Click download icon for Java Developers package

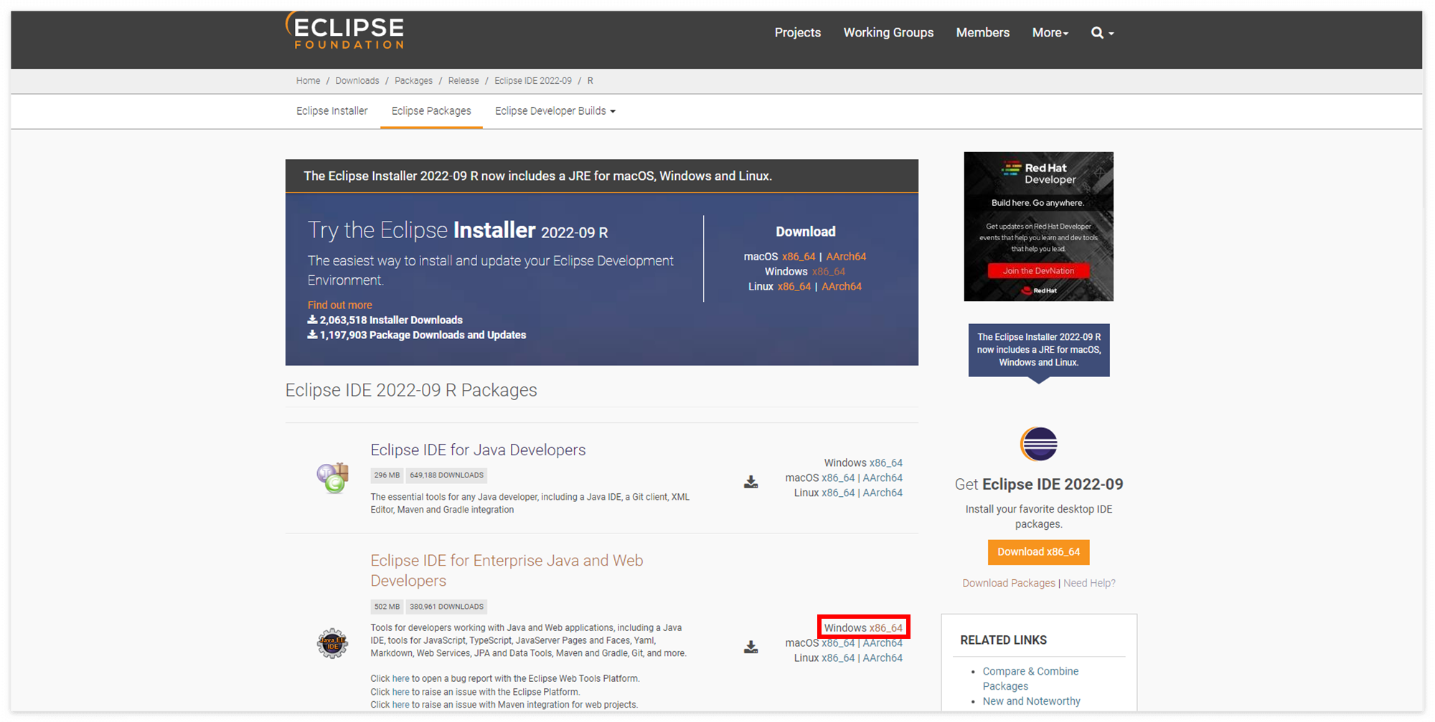coord(751,482)
